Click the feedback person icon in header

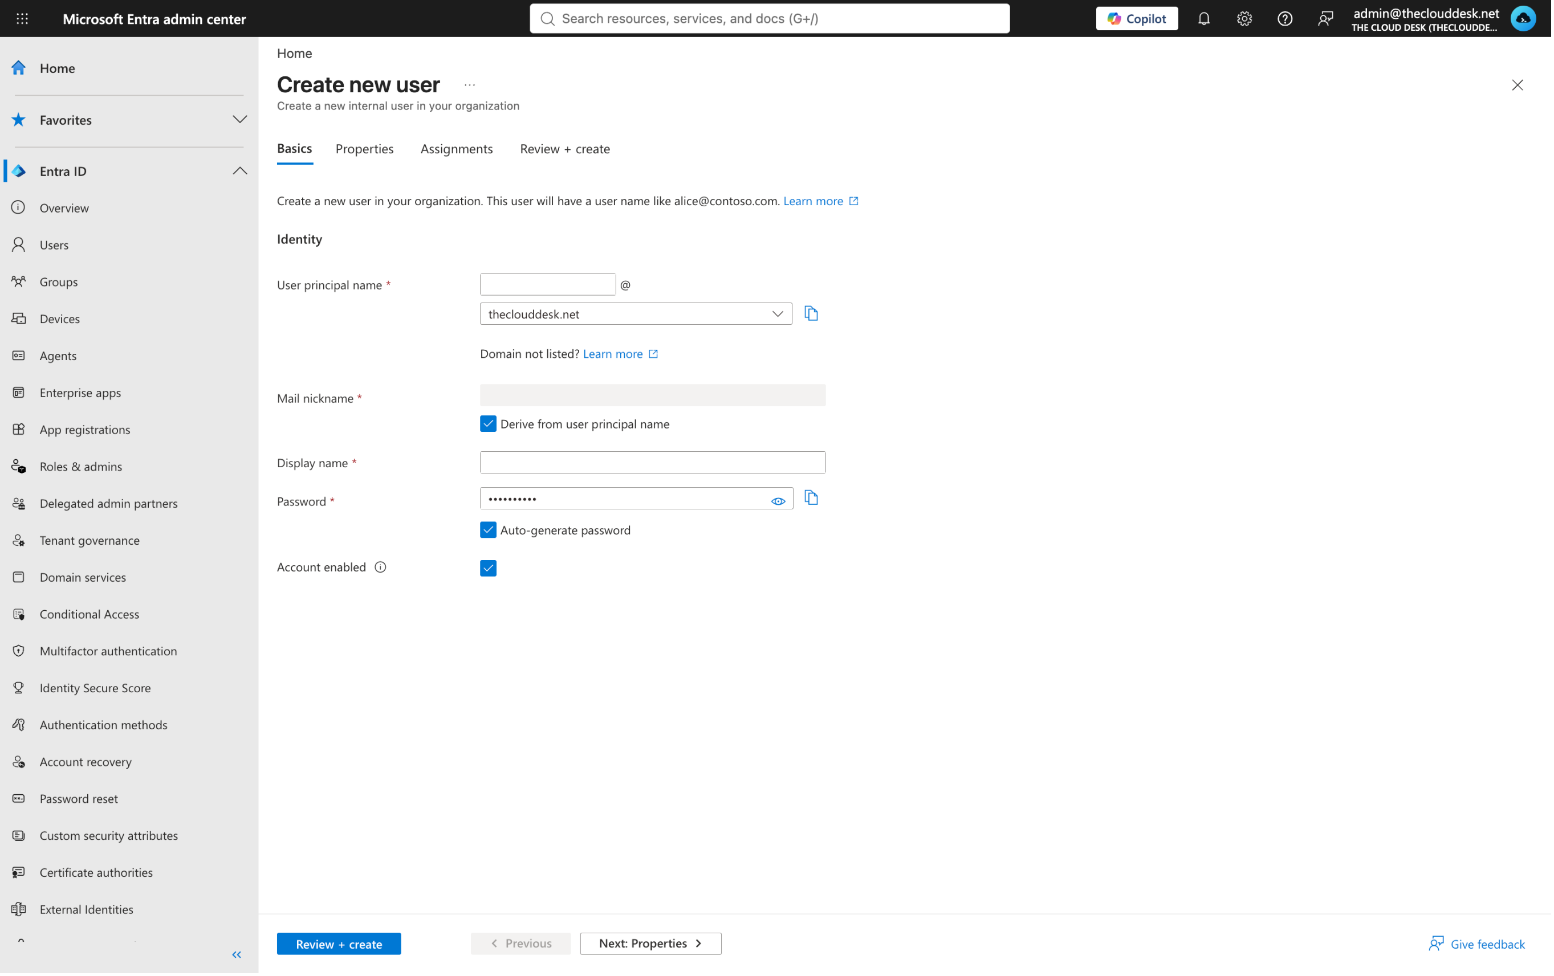pos(1325,19)
